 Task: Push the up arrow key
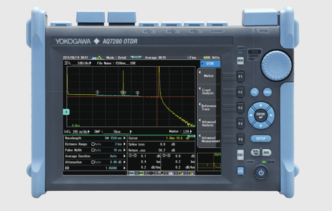(x=261, y=105)
